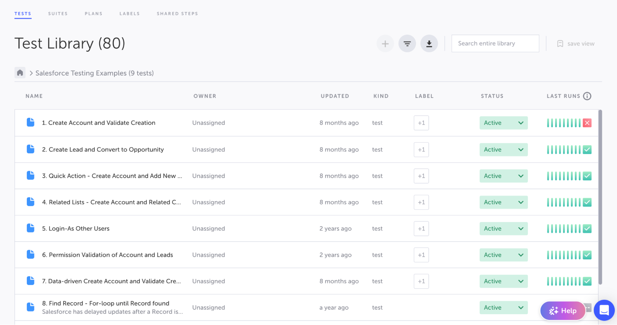The height and width of the screenshot is (325, 617).
Task: Open the filter icon near the search bar
Action: (x=407, y=44)
